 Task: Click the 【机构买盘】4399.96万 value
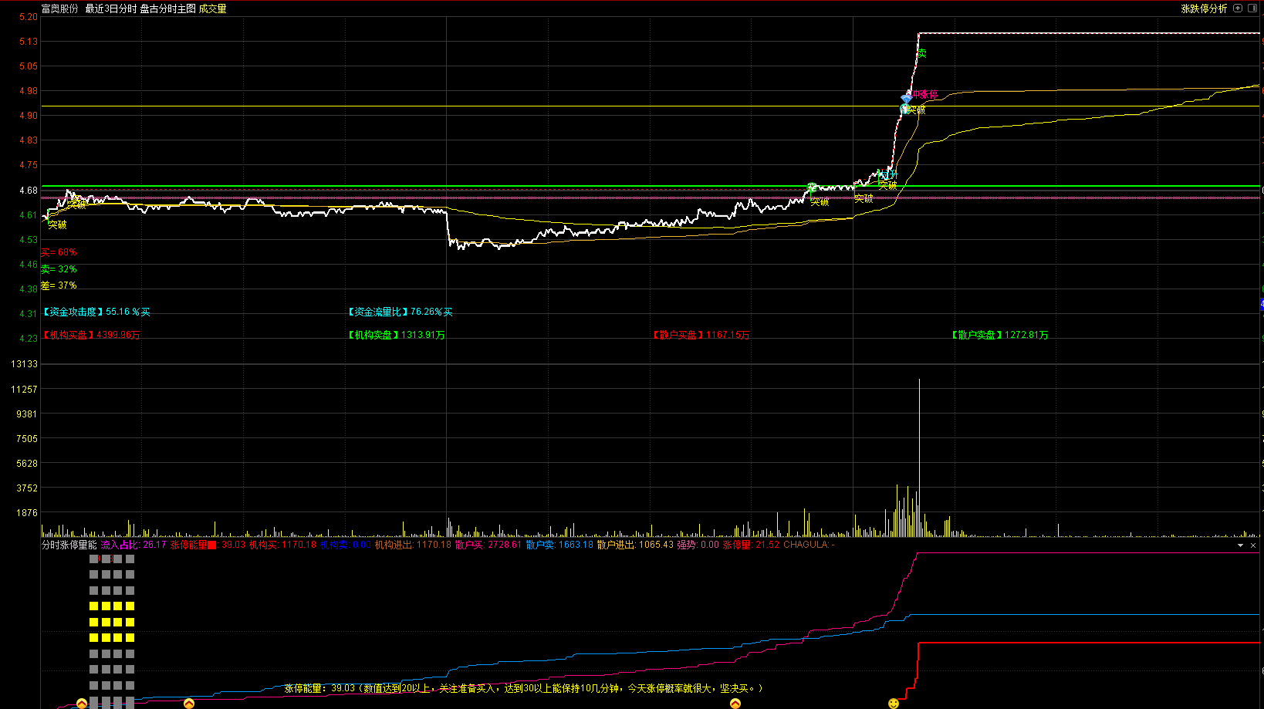pos(91,335)
